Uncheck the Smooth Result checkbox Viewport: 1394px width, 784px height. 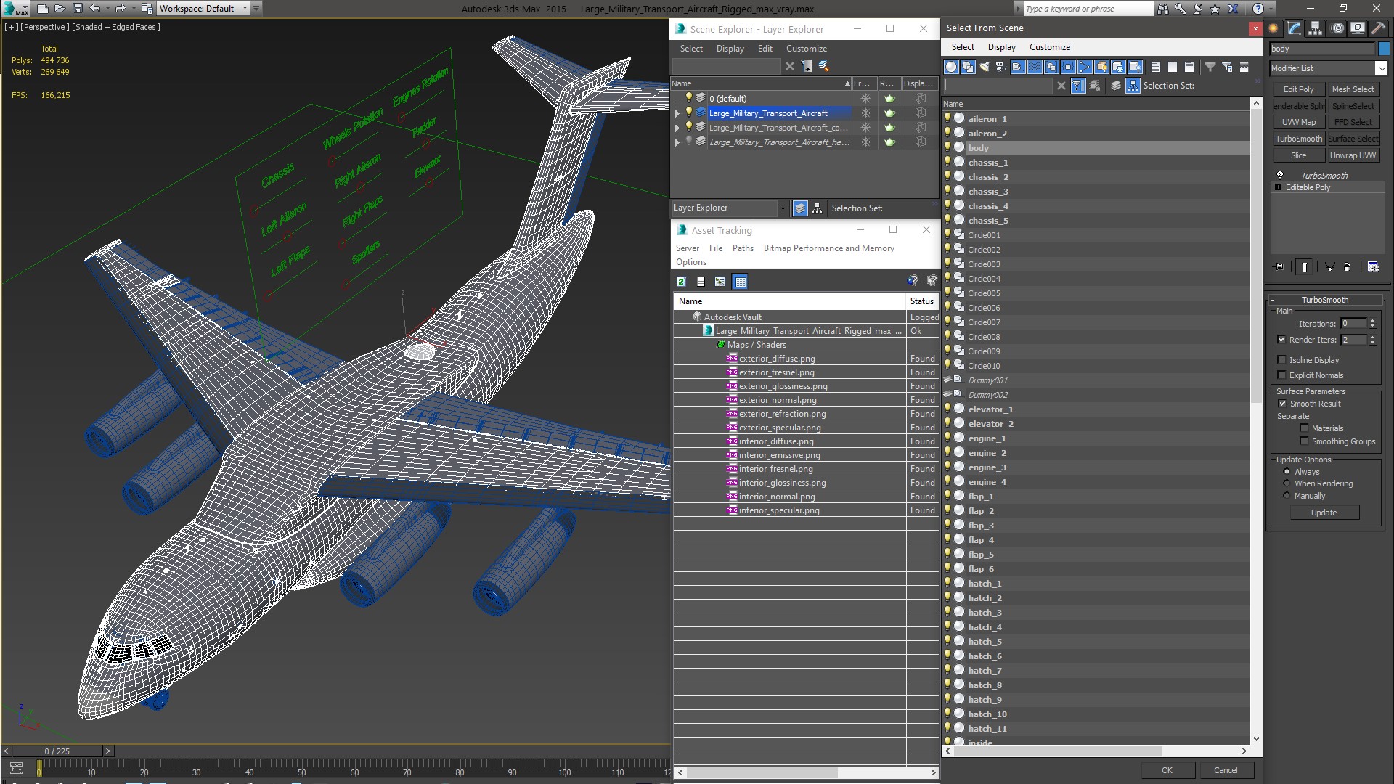point(1282,404)
